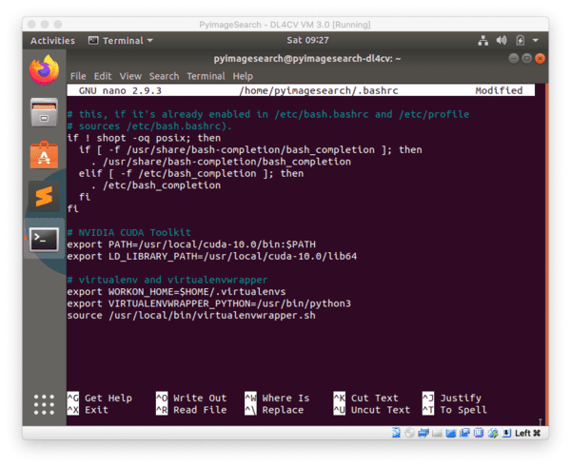Open the Search menu in the terminal
This screenshot has height=467, width=571.
coord(164,76)
